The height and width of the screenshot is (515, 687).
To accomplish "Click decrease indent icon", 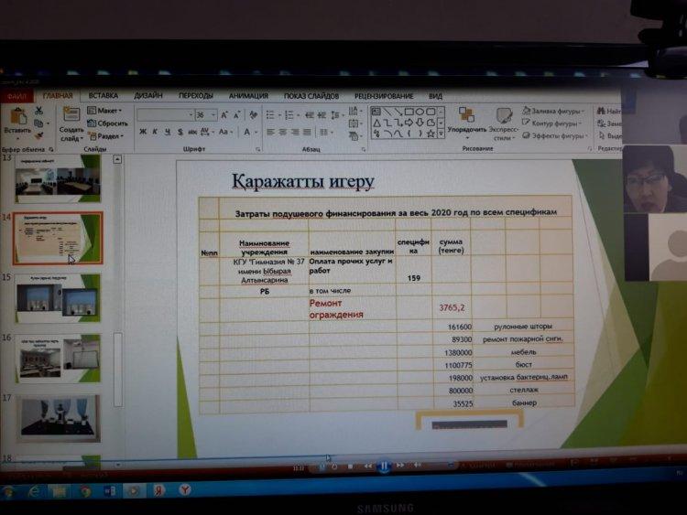I will tap(310, 115).
